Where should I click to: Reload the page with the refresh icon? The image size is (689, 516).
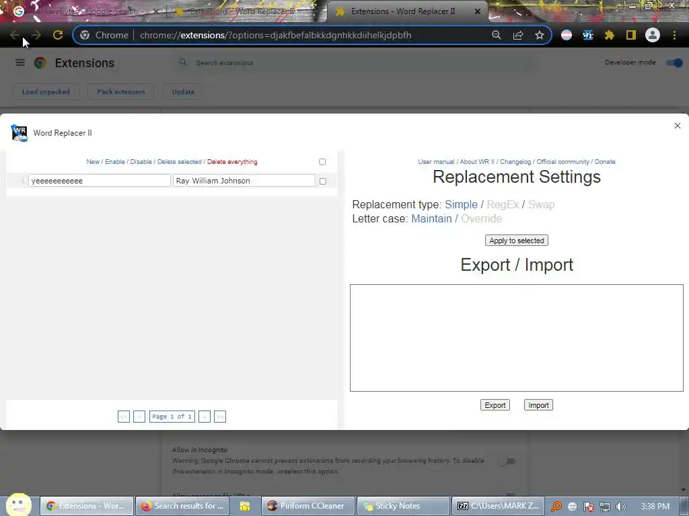click(x=58, y=35)
